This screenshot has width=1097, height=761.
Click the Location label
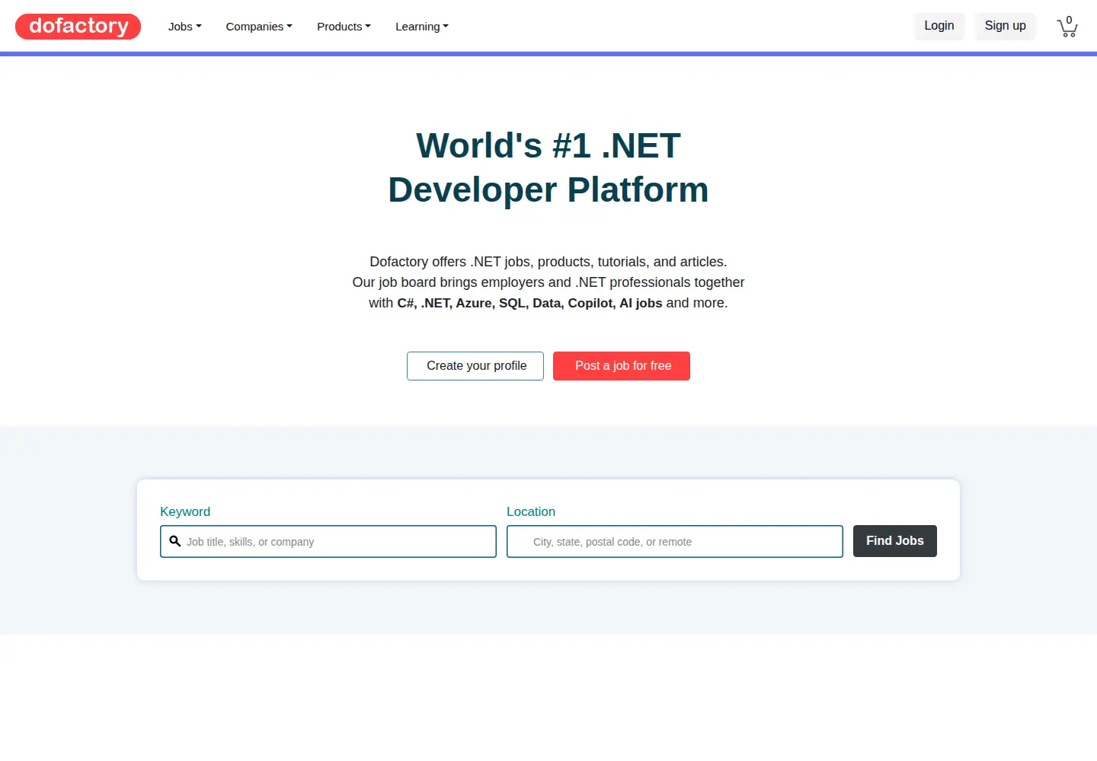point(531,511)
